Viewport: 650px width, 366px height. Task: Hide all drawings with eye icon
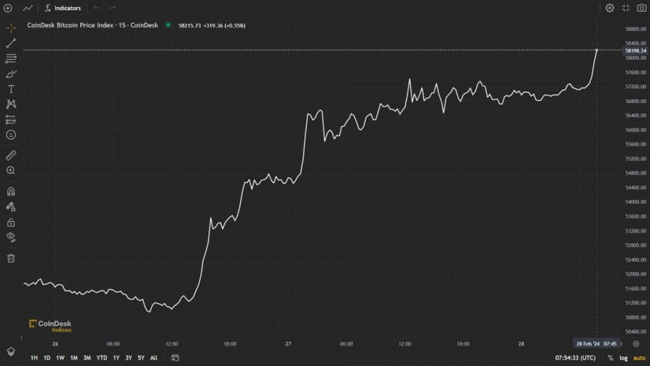pos(11,237)
